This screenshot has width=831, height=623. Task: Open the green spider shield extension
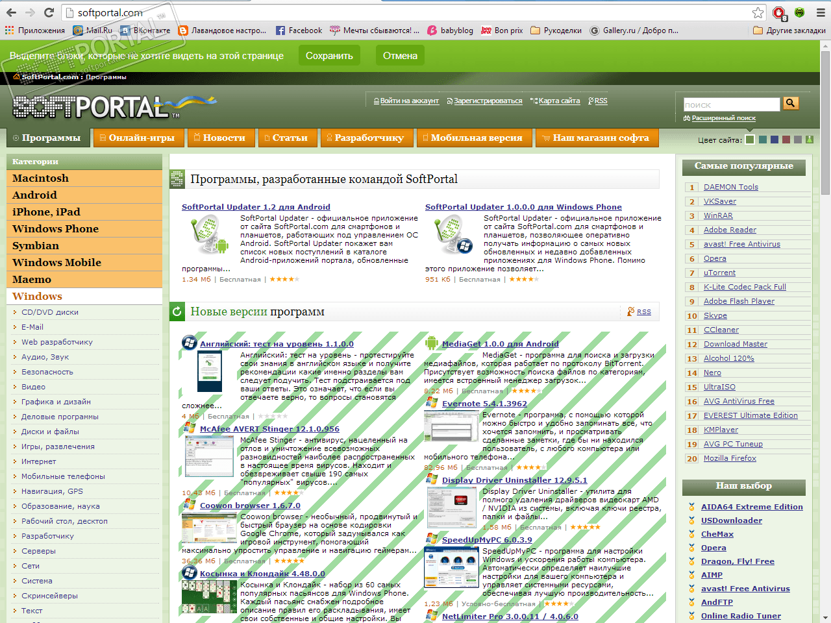click(x=800, y=12)
